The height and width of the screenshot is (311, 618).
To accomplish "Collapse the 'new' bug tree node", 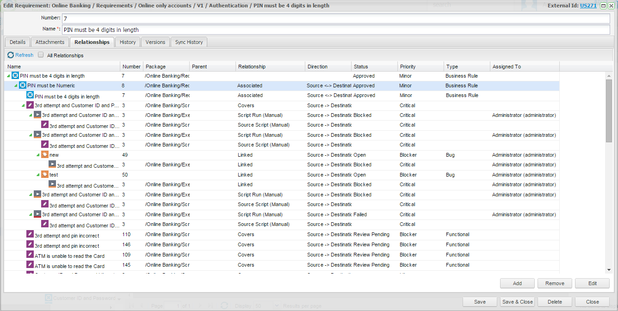I will (x=38, y=155).
